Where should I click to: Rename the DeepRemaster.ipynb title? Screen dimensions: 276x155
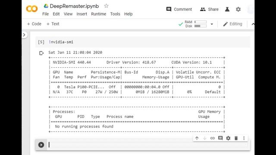pos(74,6)
